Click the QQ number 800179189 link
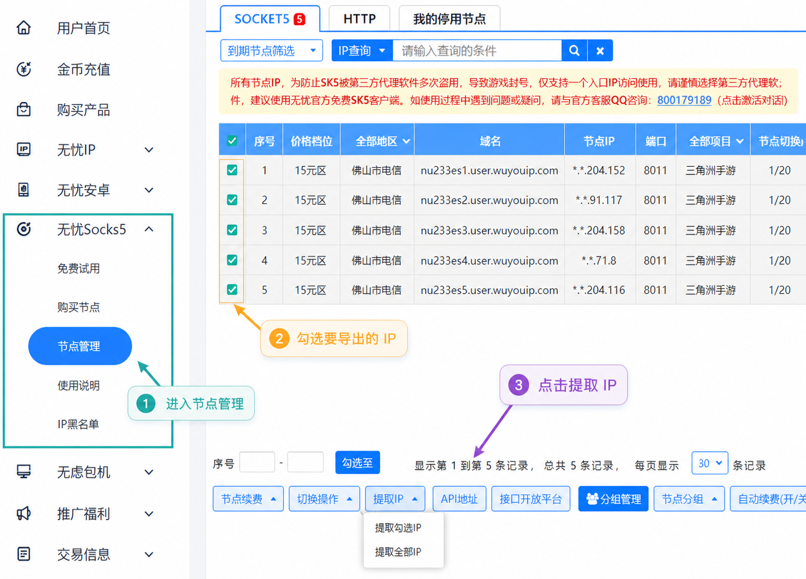The width and height of the screenshot is (806, 579). (x=684, y=100)
